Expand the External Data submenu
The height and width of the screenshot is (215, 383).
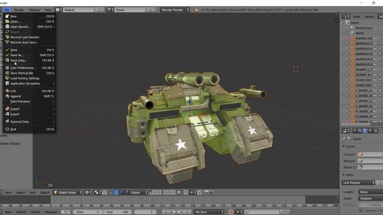tap(29, 122)
